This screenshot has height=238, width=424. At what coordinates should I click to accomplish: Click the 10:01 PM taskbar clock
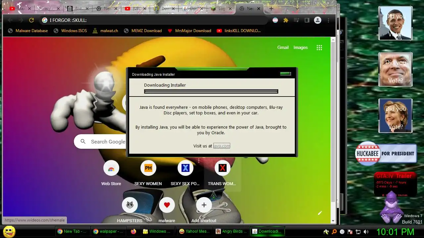tap(395, 231)
